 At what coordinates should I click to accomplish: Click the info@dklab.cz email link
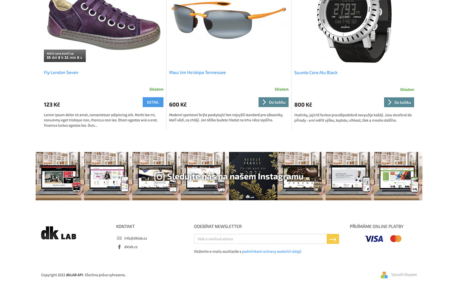[x=135, y=238]
